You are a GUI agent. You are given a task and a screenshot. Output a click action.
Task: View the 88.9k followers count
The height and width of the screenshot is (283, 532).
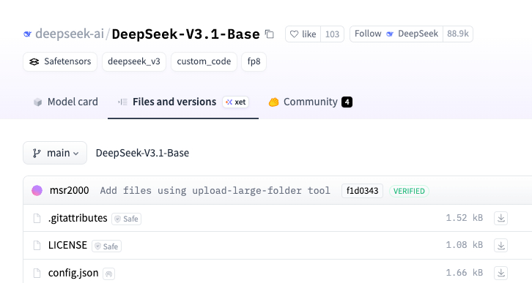(x=458, y=34)
